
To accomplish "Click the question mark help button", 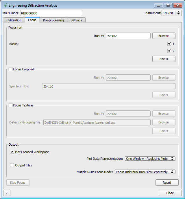I will [6, 193].
